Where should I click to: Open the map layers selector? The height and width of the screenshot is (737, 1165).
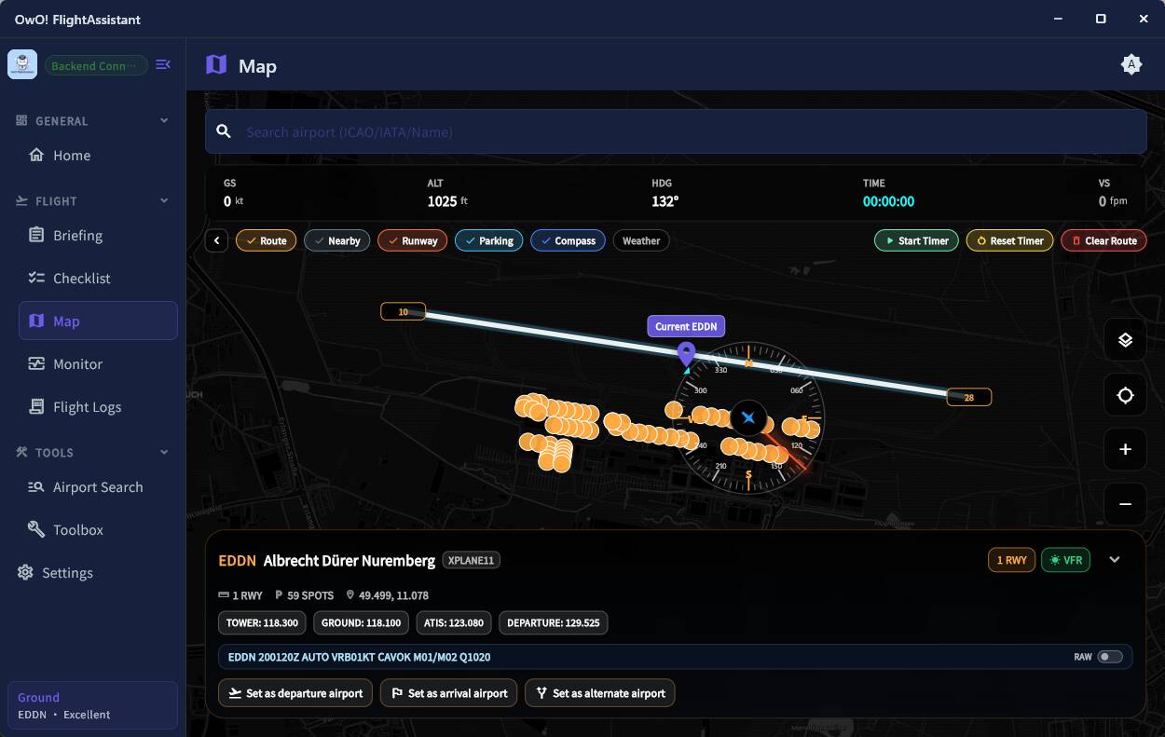click(1125, 340)
